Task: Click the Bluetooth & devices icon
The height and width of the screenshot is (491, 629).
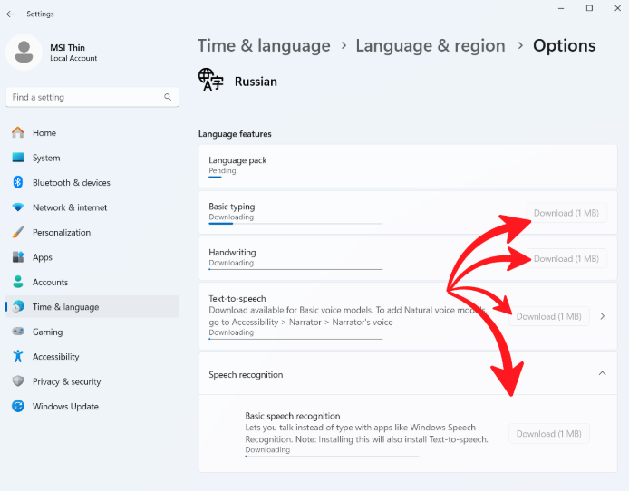Action: coord(17,183)
